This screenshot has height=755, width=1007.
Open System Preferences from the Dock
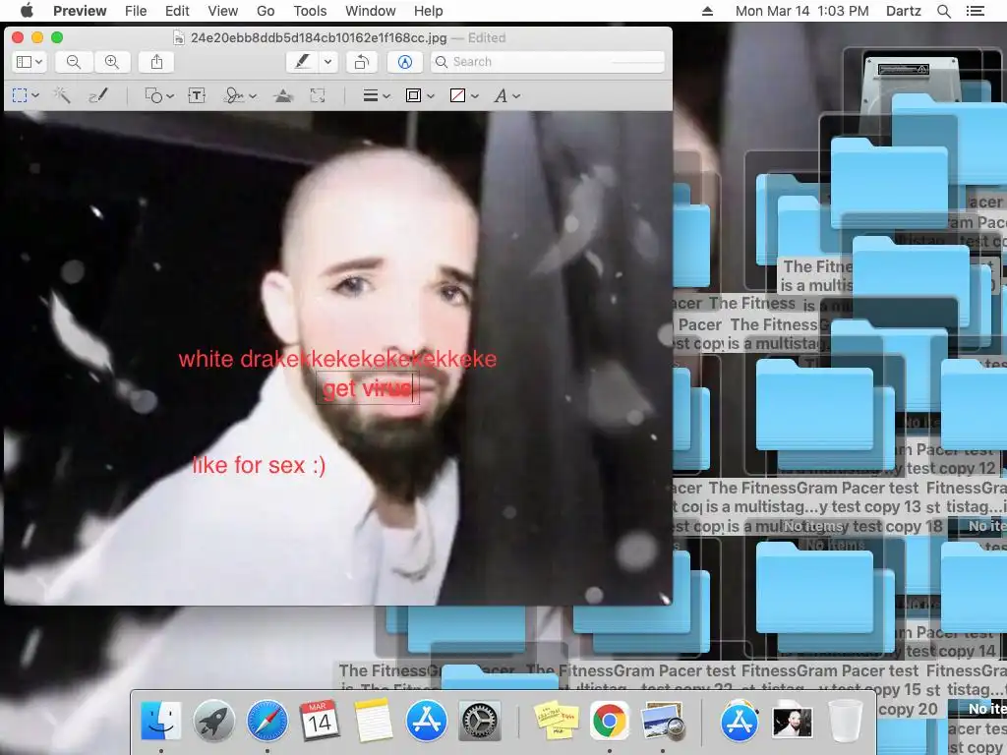point(480,721)
